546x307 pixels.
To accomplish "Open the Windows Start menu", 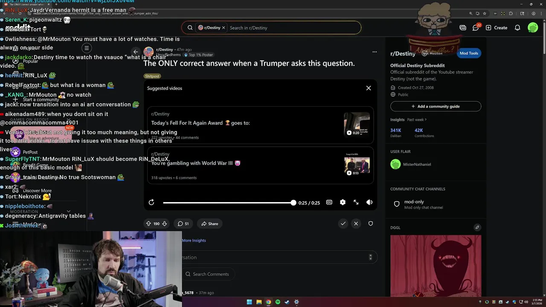I will click(x=250, y=302).
